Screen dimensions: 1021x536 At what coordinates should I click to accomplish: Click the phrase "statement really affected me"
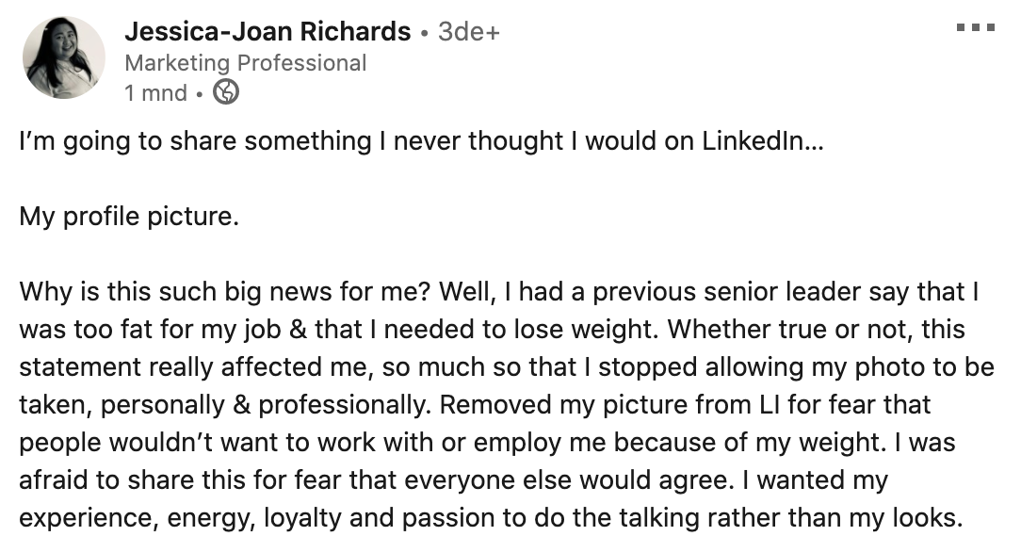click(x=160, y=367)
